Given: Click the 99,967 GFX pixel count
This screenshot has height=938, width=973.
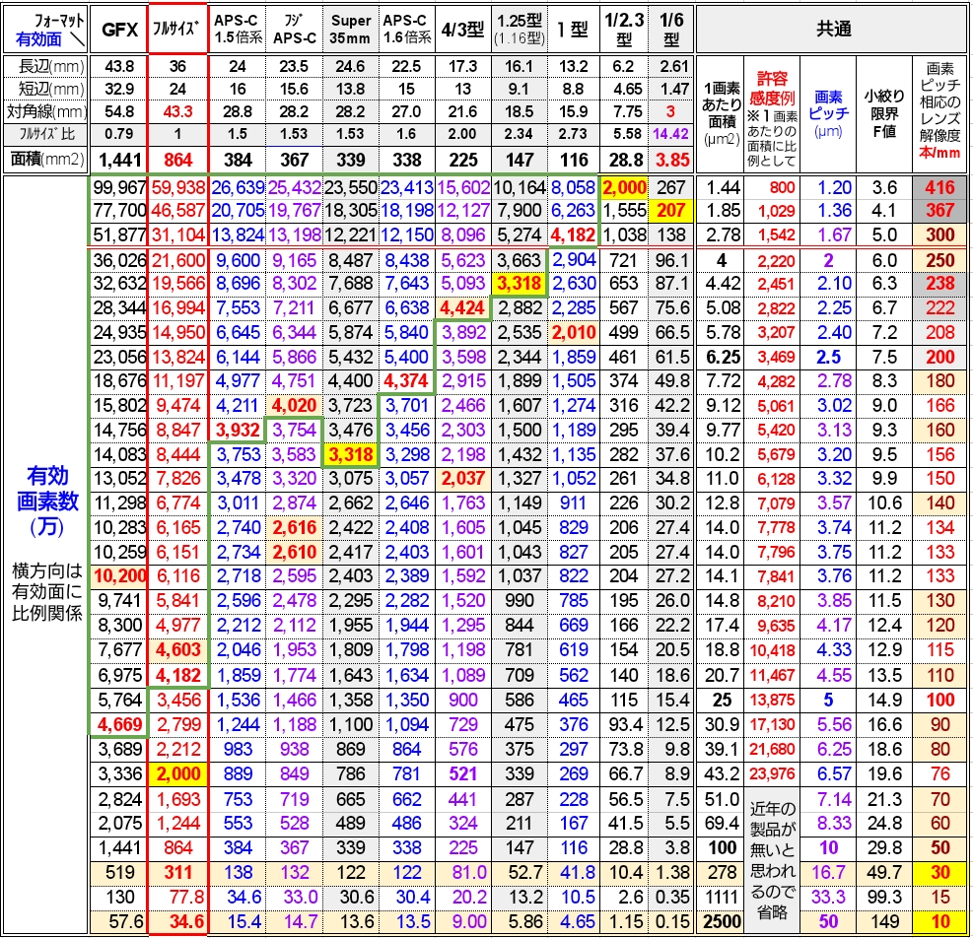Looking at the screenshot, I should point(119,187).
